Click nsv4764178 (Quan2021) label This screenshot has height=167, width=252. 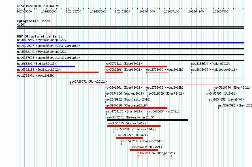124,111
